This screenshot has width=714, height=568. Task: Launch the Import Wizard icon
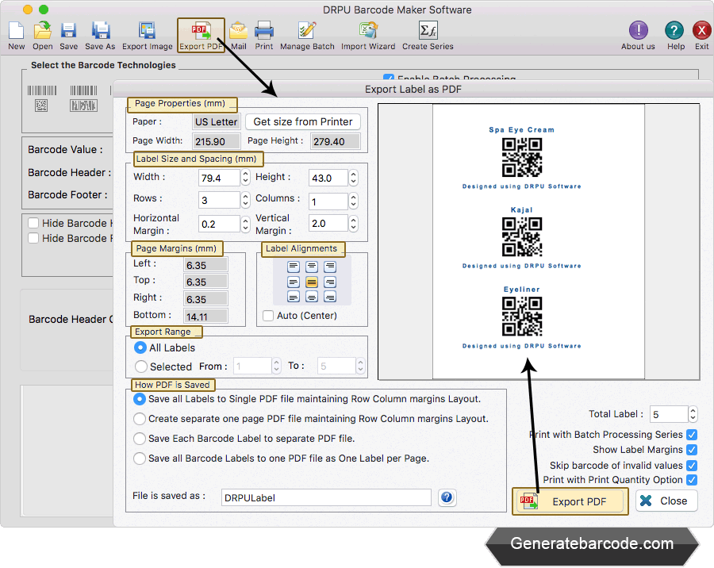(x=368, y=31)
